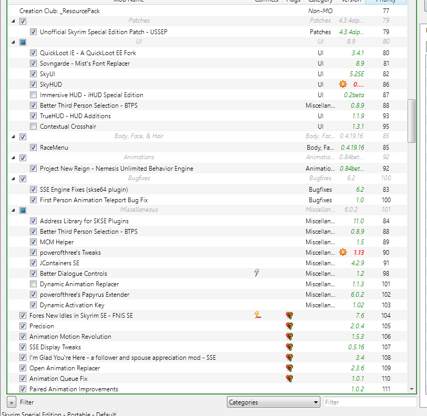Uncheck the RaceMenu mod
Viewport: 427px width, 416px height.
pos(33,148)
